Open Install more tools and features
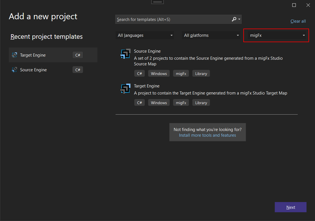Viewport: 315px width, 221px height. click(x=207, y=135)
